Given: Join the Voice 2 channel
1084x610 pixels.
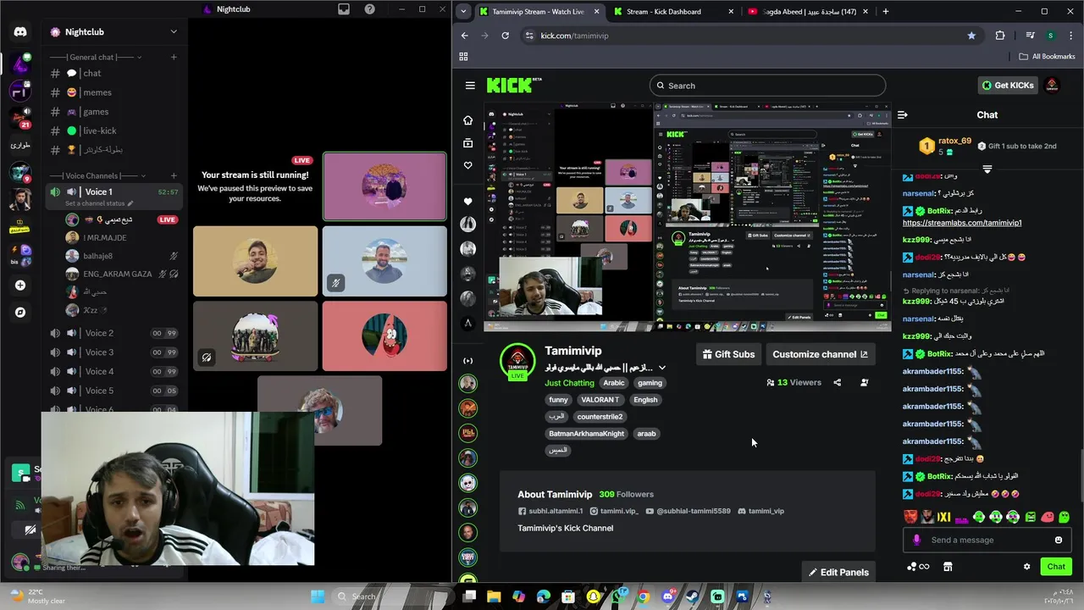Looking at the screenshot, I should (x=113, y=333).
